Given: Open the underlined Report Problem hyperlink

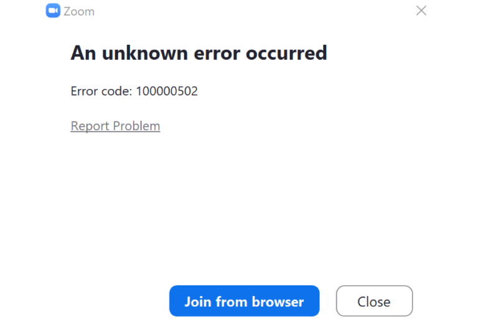Looking at the screenshot, I should coord(115,126).
